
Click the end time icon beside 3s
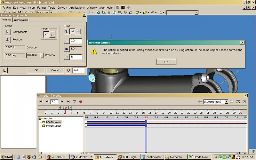67,57
